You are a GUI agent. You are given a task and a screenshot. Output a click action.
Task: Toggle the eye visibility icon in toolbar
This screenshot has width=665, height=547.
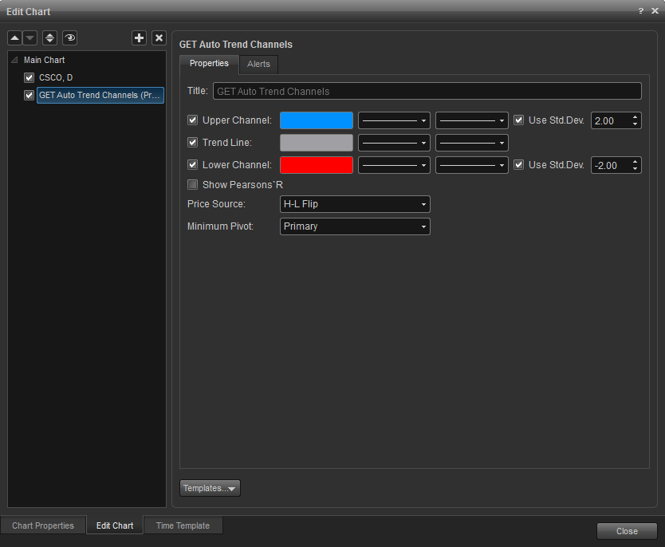pyautogui.click(x=69, y=38)
